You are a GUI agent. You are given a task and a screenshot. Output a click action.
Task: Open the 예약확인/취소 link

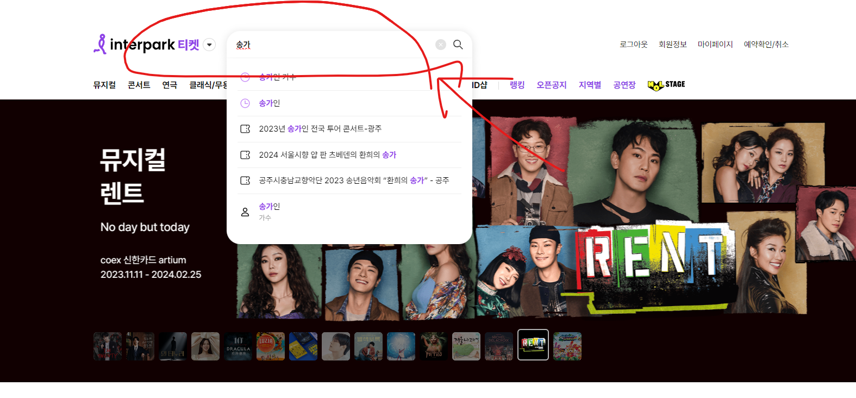766,45
